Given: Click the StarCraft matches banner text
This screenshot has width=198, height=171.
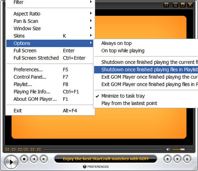Looking at the screenshot, I should (106, 159).
